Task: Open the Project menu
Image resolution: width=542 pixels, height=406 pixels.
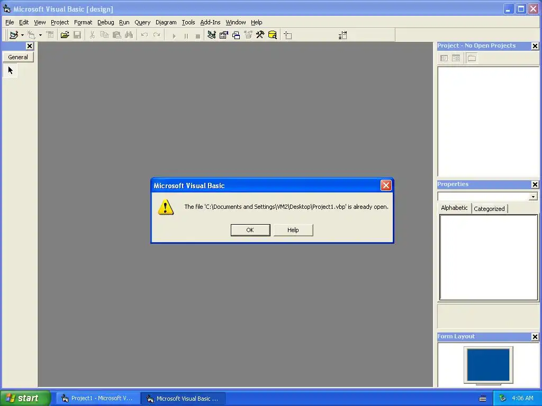Action: coord(60,22)
